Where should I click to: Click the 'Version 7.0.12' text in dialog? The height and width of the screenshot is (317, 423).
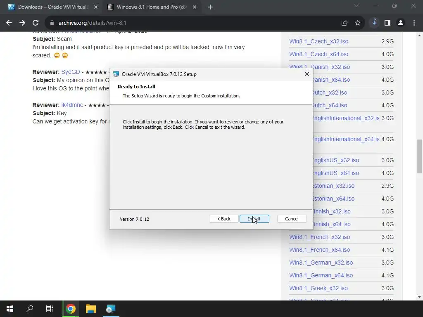pos(134,219)
